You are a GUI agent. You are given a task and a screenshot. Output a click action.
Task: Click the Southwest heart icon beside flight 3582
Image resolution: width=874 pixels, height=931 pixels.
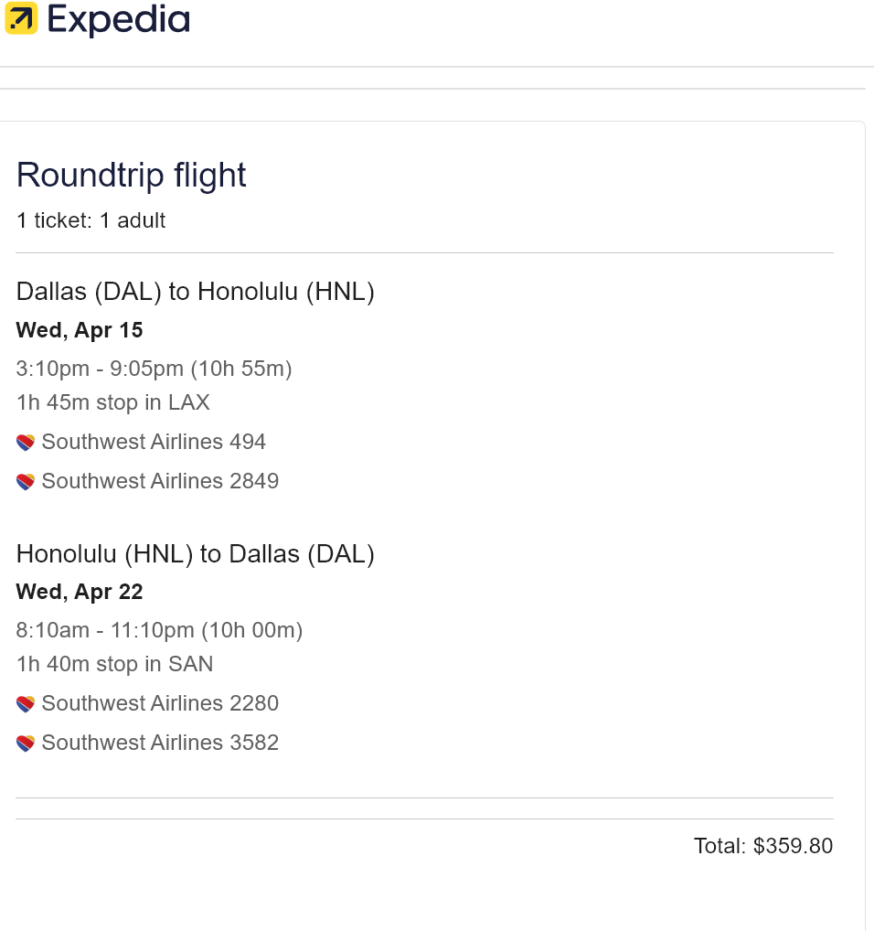pos(26,744)
